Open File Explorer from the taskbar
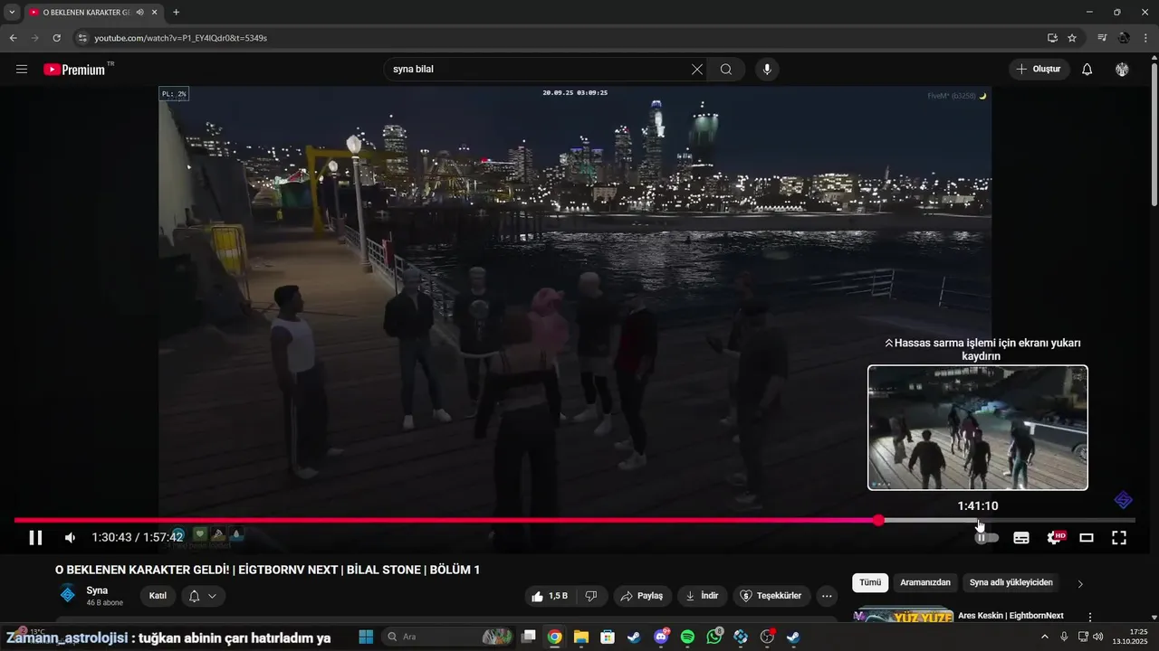Viewport: 1159px width, 651px height. pos(580,637)
